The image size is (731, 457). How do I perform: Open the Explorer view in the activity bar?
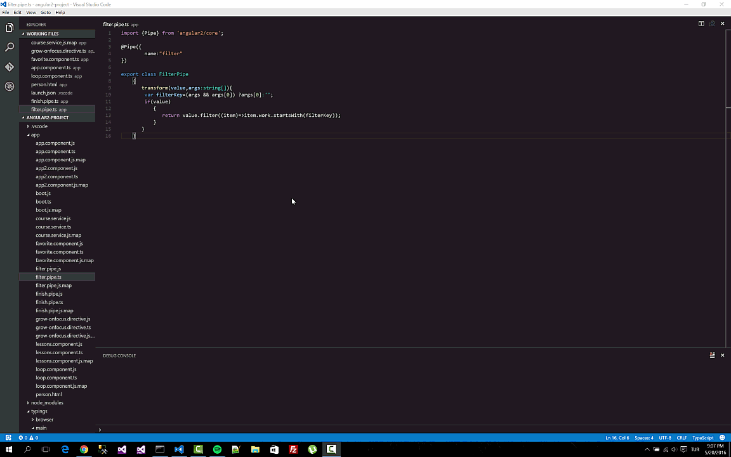click(x=9, y=27)
